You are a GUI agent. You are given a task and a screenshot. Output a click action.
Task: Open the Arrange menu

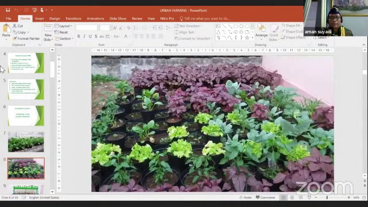(262, 32)
